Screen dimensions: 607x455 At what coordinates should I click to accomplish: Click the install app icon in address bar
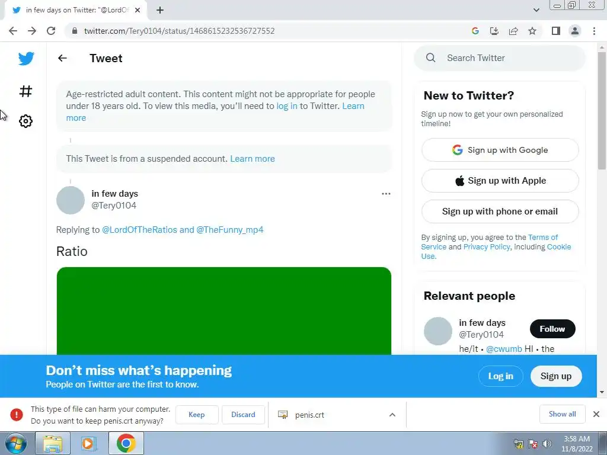494,31
